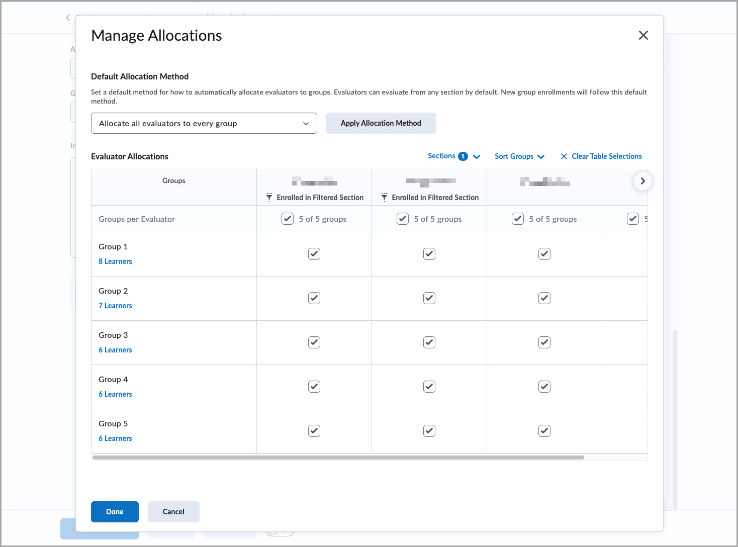Click the back chevron behind the dialog

(68, 18)
